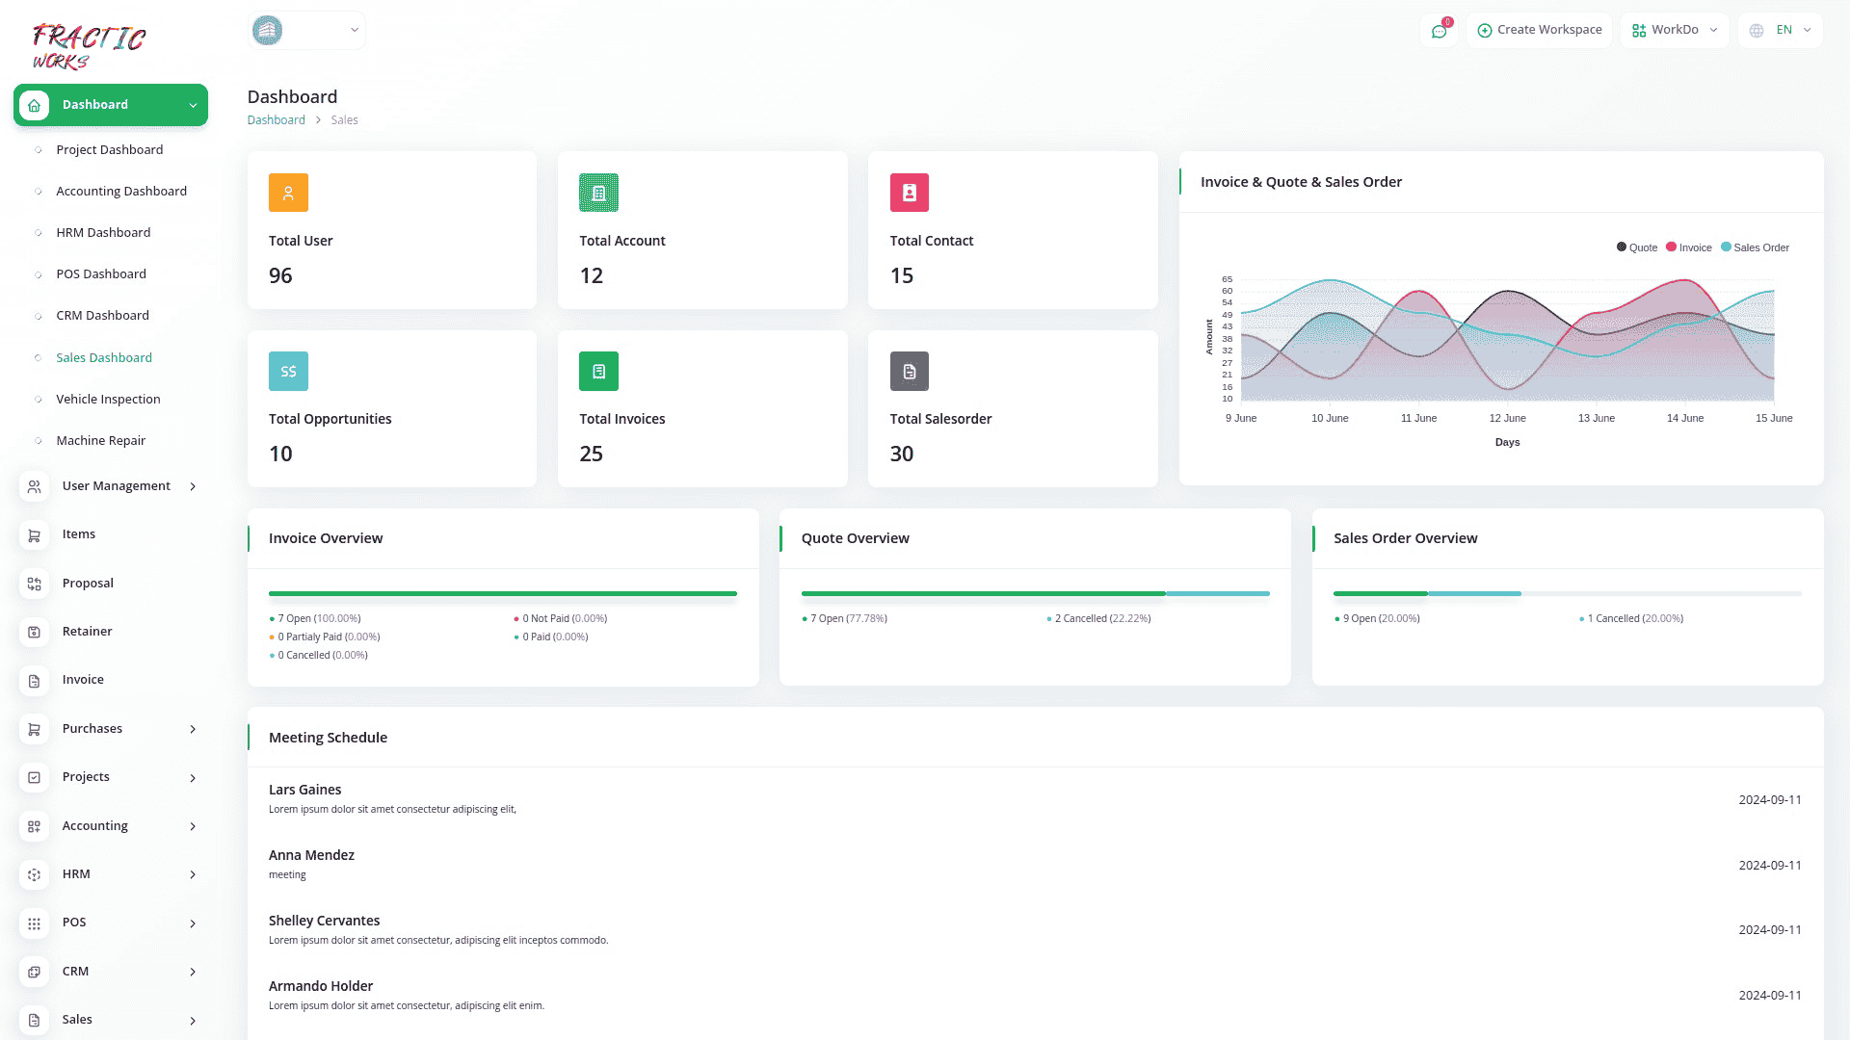Open the EN language dropdown
The width and height of the screenshot is (1850, 1040).
[x=1781, y=30]
